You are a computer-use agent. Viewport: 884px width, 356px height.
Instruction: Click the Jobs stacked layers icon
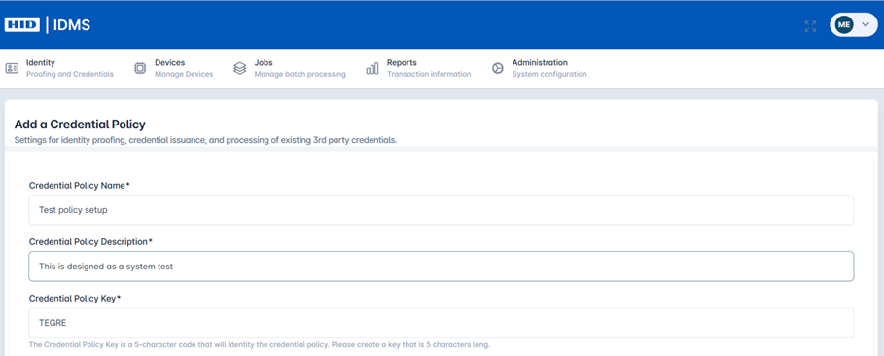point(239,68)
